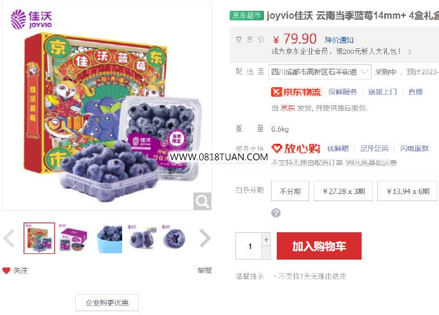Screen dimensions: 439x315
Task: Click the 加入购物车 add to cart button
Action: point(319,246)
